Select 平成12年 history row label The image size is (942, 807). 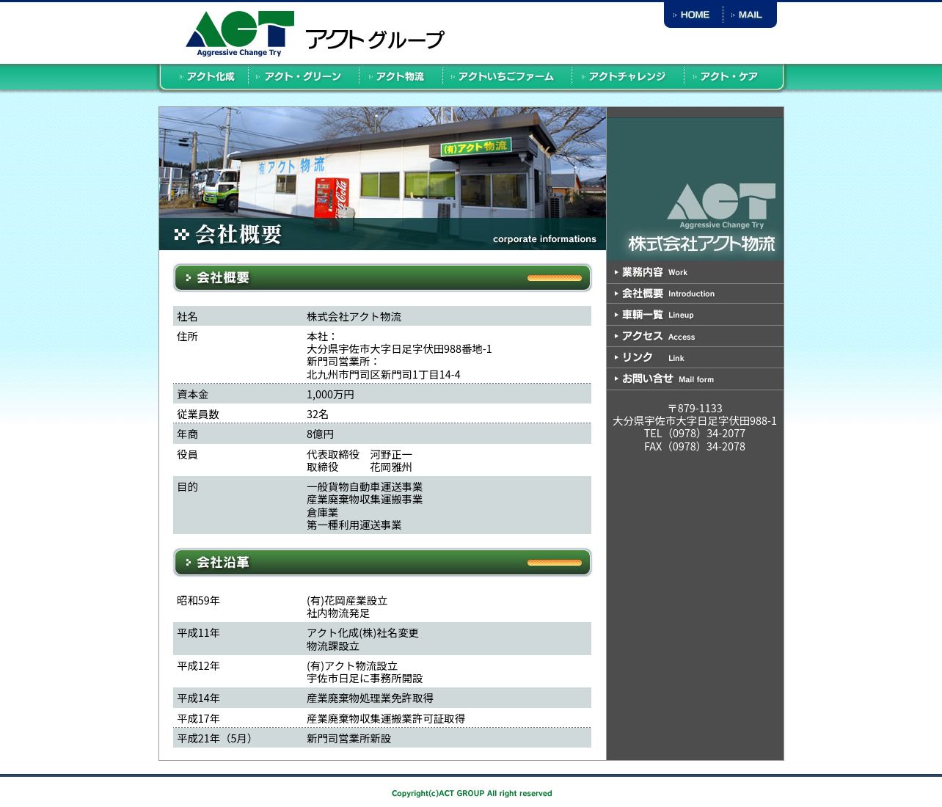point(198,666)
